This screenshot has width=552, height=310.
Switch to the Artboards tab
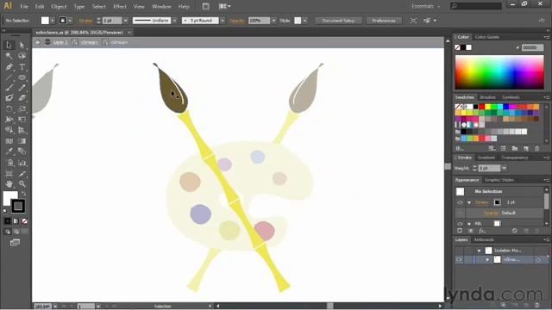[x=484, y=239]
